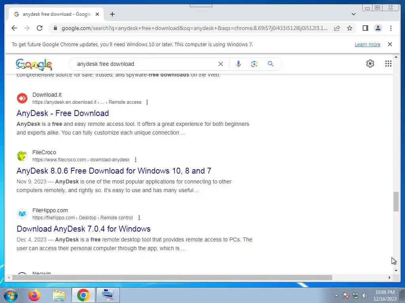View site information via padlock icon
This screenshot has height=303, width=405.
(55, 28)
